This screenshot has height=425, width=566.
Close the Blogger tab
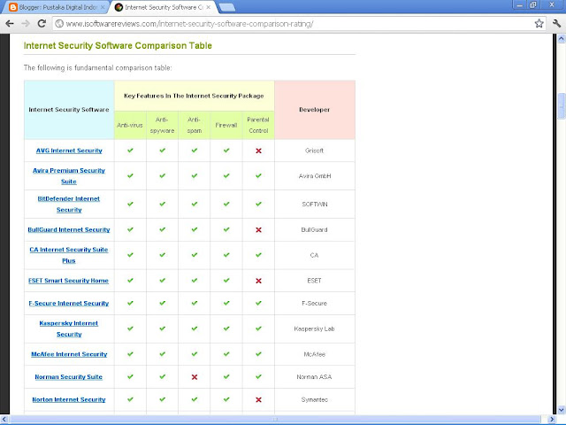[103, 7]
